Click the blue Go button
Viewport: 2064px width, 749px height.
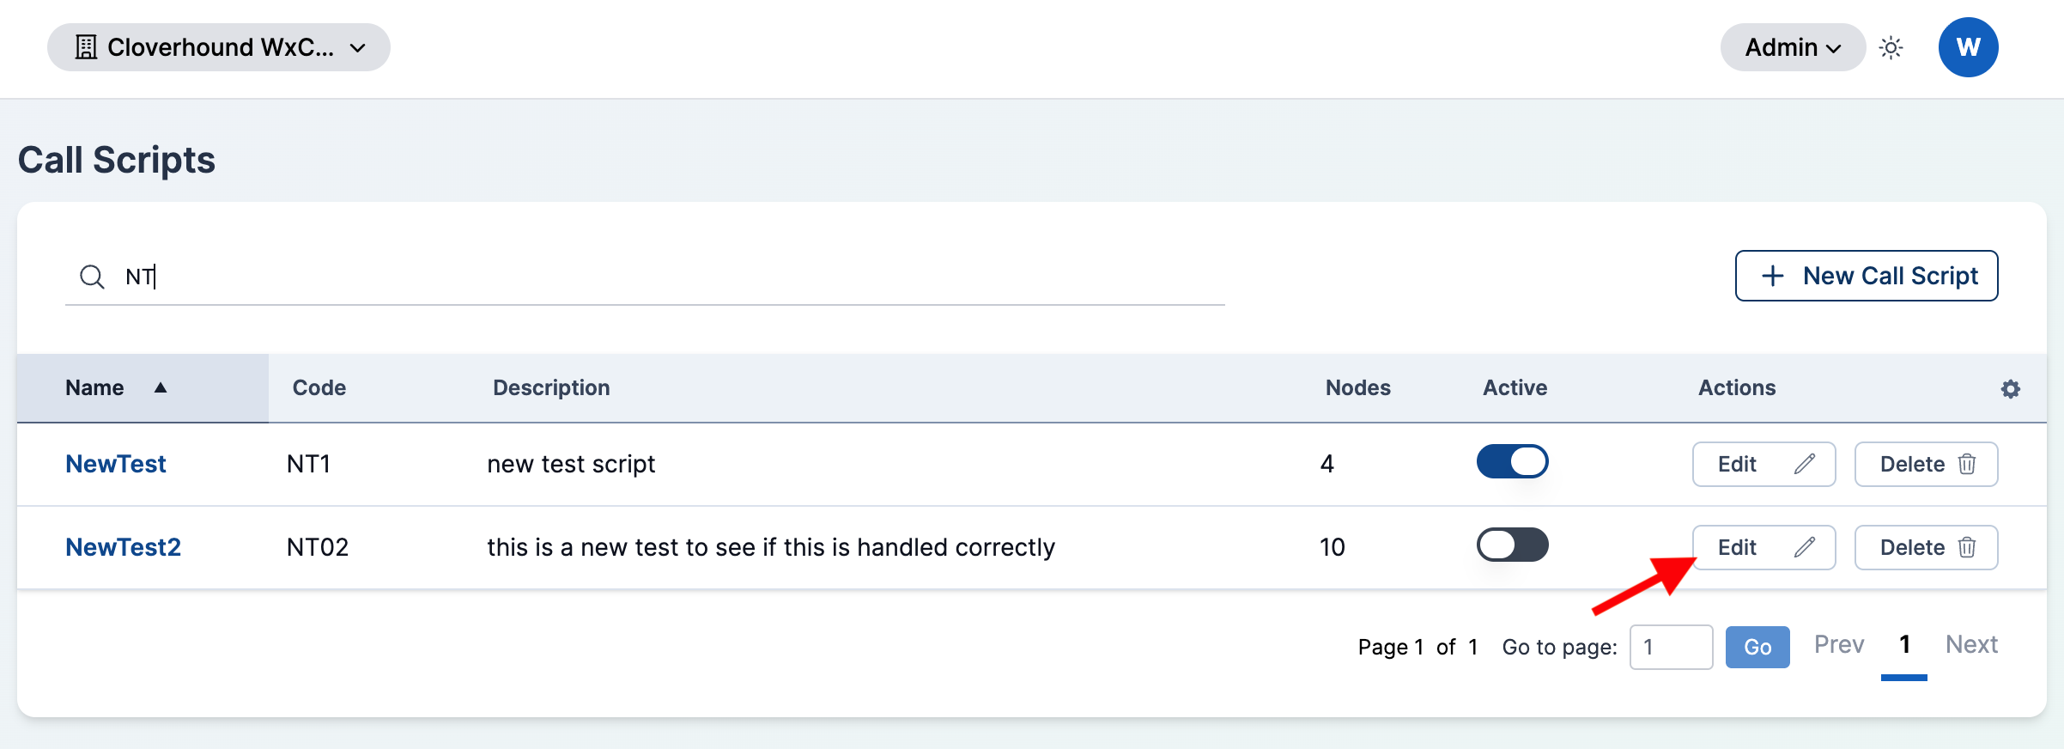[1757, 647]
